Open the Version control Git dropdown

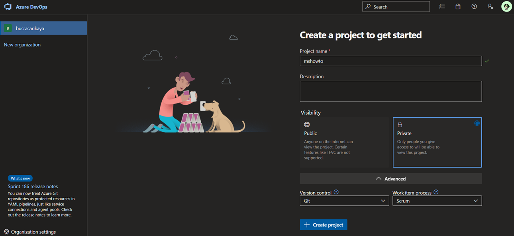point(344,201)
